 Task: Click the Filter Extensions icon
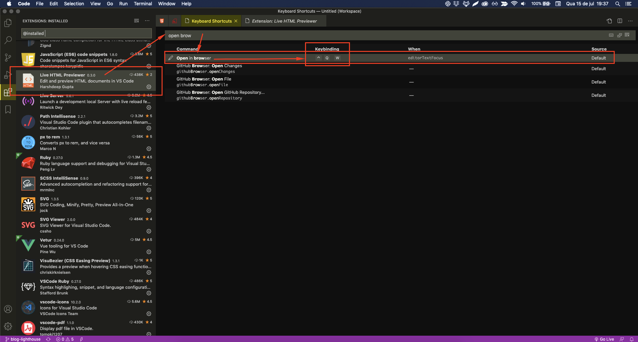coord(137,21)
